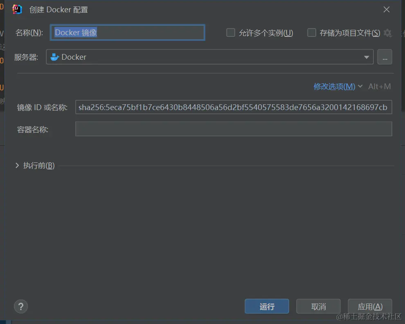Expand the 执行前 section
This screenshot has height=324, width=405.
click(17, 165)
